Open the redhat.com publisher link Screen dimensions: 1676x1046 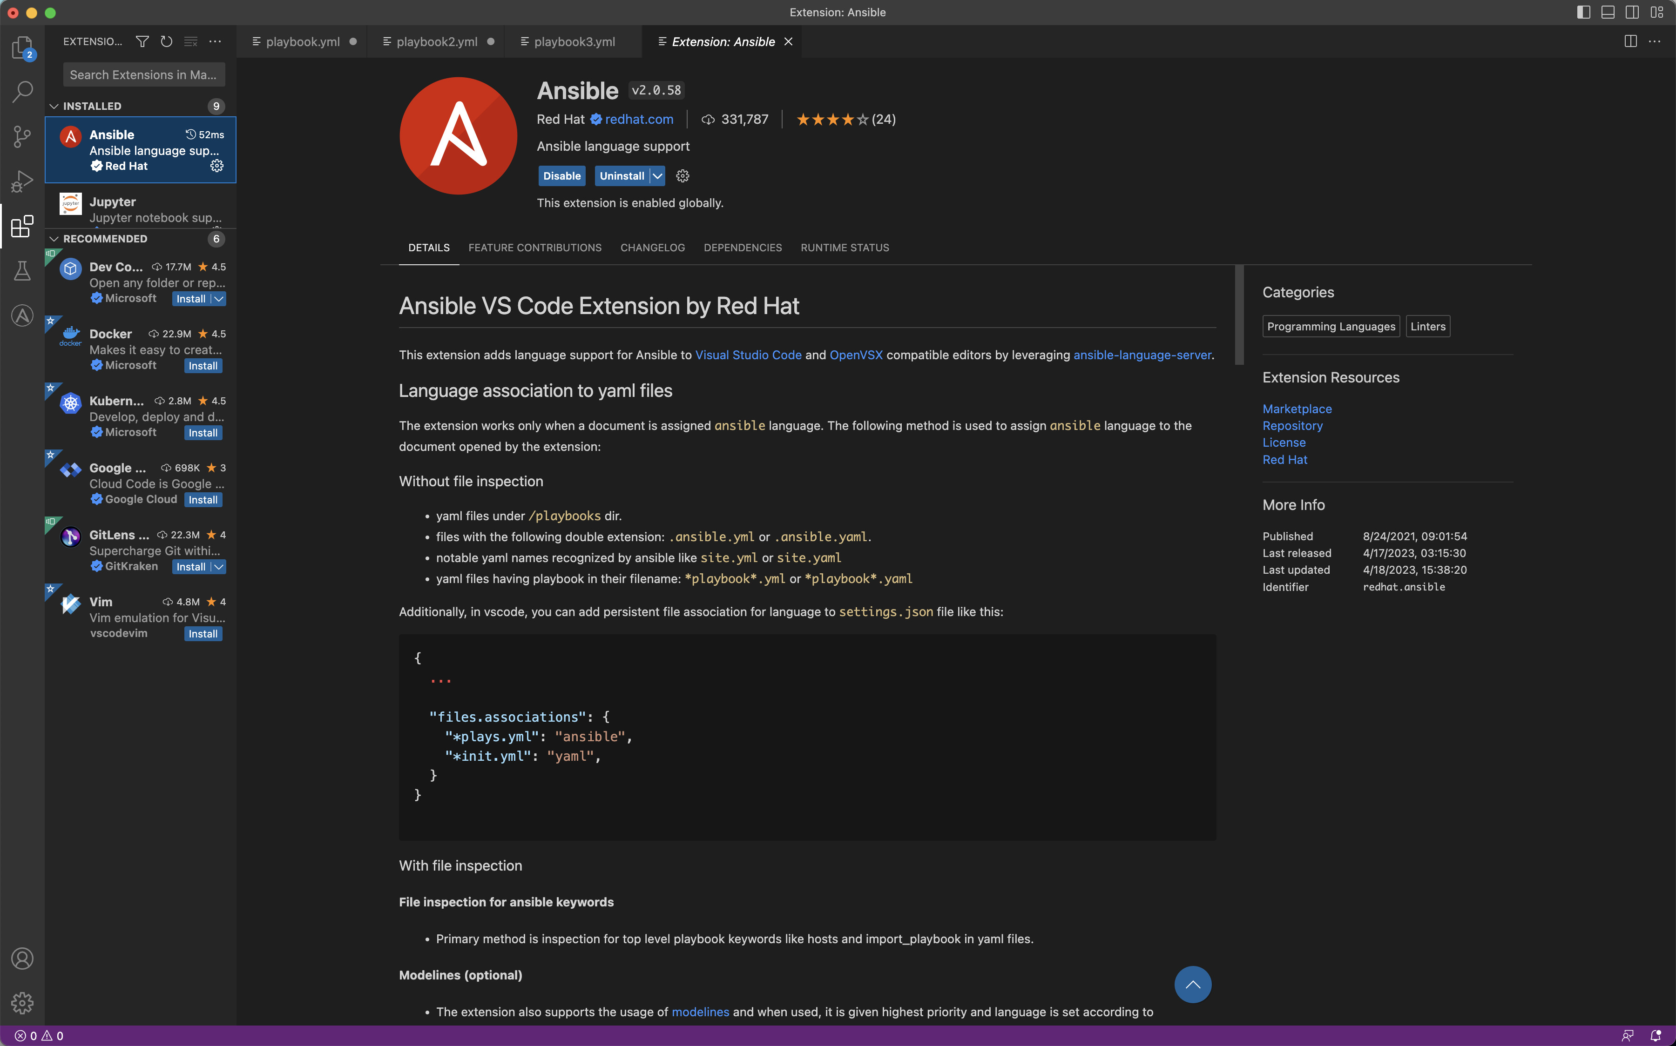(x=639, y=119)
